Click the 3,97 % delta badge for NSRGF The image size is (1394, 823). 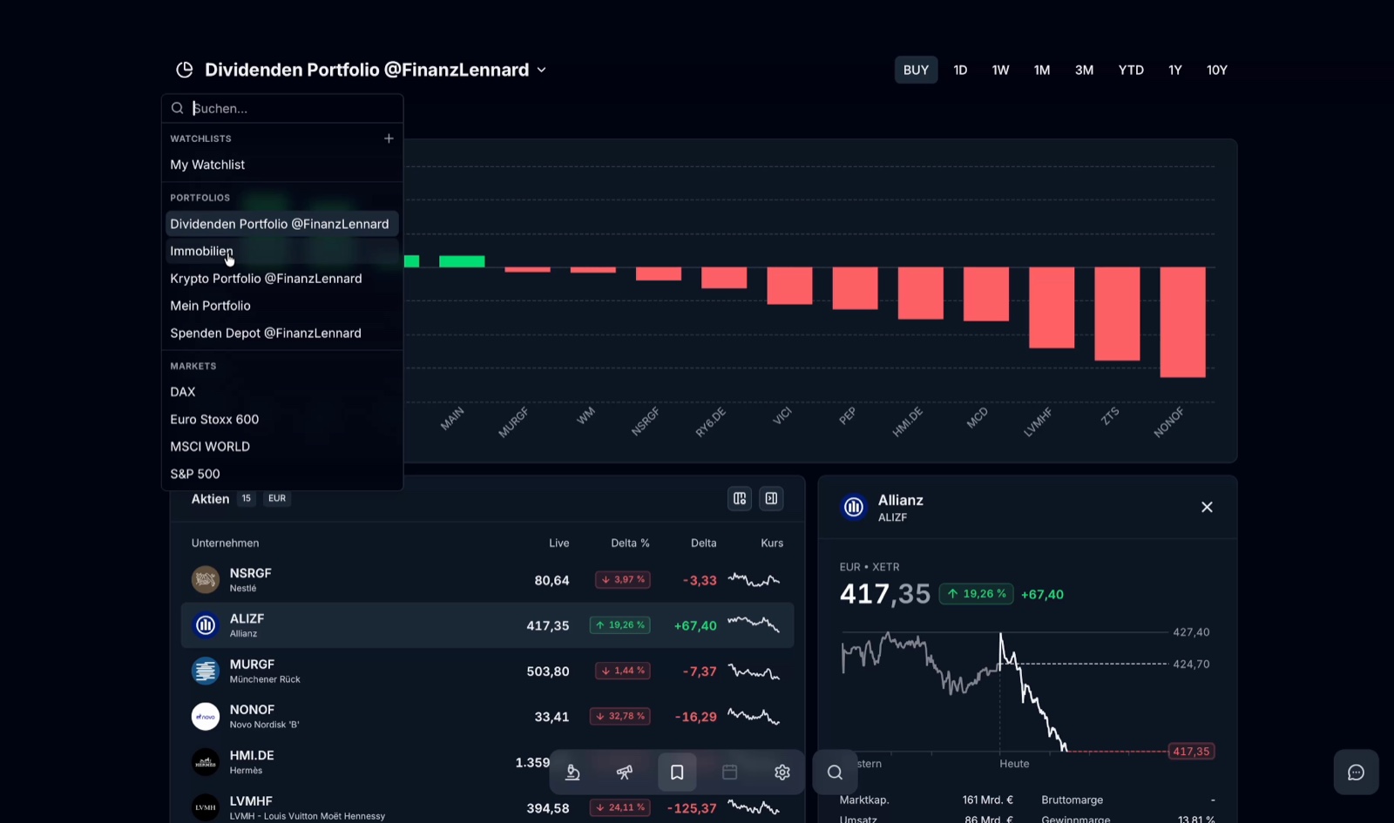pyautogui.click(x=623, y=579)
